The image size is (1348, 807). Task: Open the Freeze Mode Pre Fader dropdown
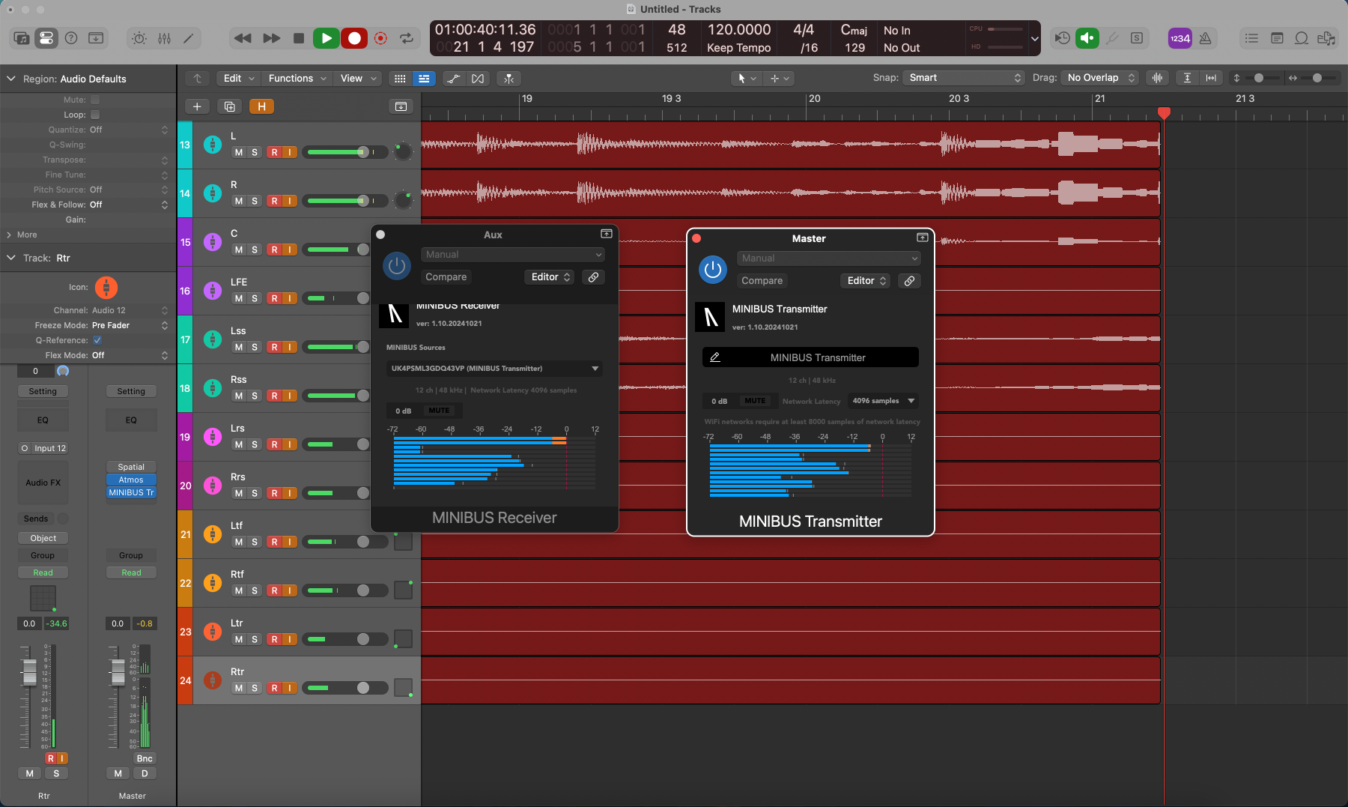tap(130, 325)
